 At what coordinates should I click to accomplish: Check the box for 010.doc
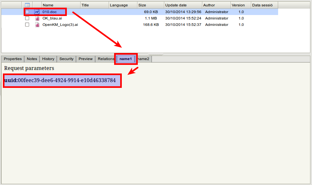click(x=27, y=12)
